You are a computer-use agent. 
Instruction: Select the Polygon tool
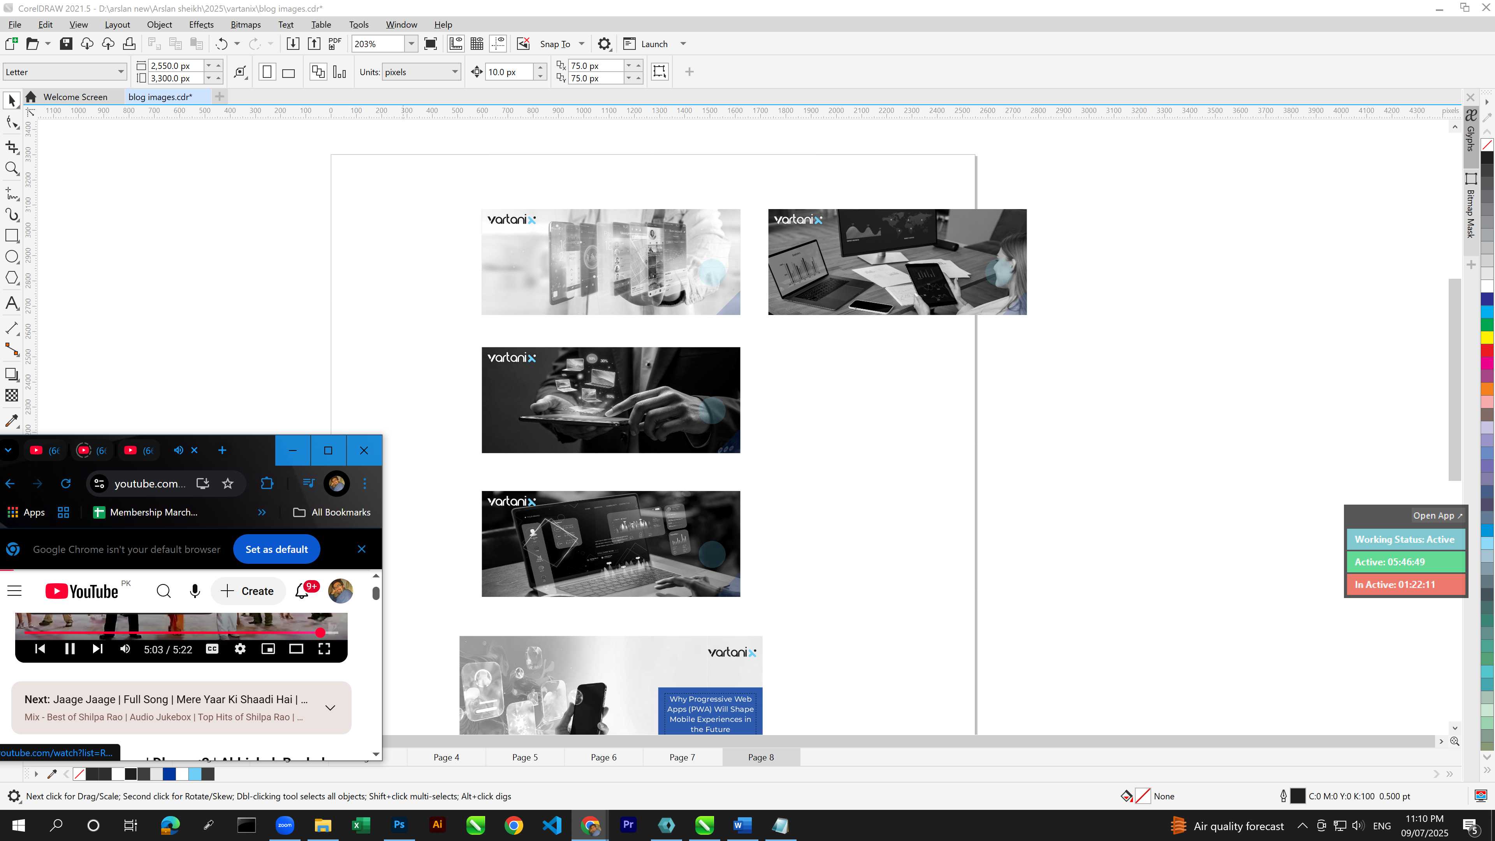[12, 278]
